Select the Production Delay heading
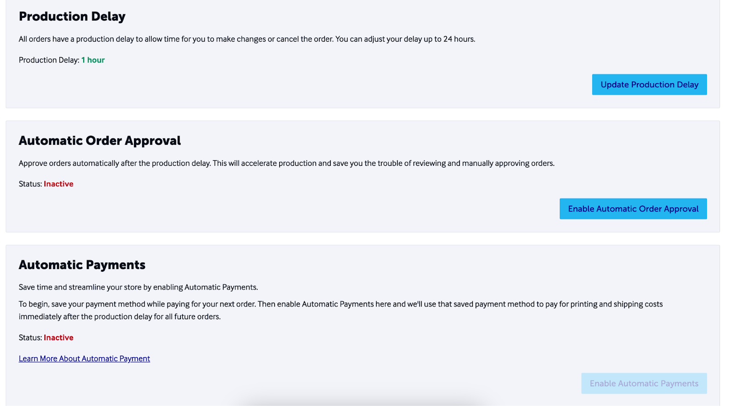The image size is (731, 406). tap(72, 16)
